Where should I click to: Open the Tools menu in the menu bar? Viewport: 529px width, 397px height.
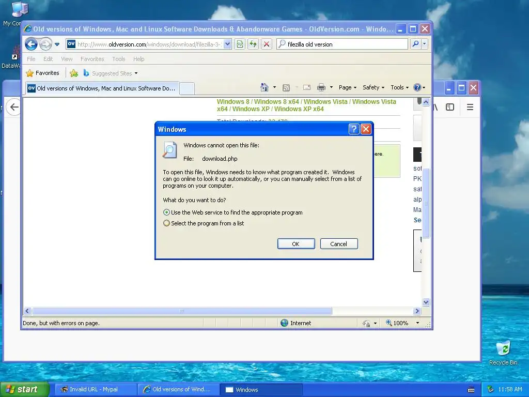point(118,59)
